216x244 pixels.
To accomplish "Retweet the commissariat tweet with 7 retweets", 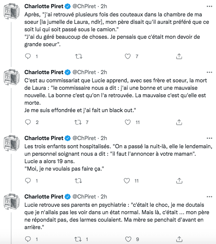I will [x=78, y=122].
